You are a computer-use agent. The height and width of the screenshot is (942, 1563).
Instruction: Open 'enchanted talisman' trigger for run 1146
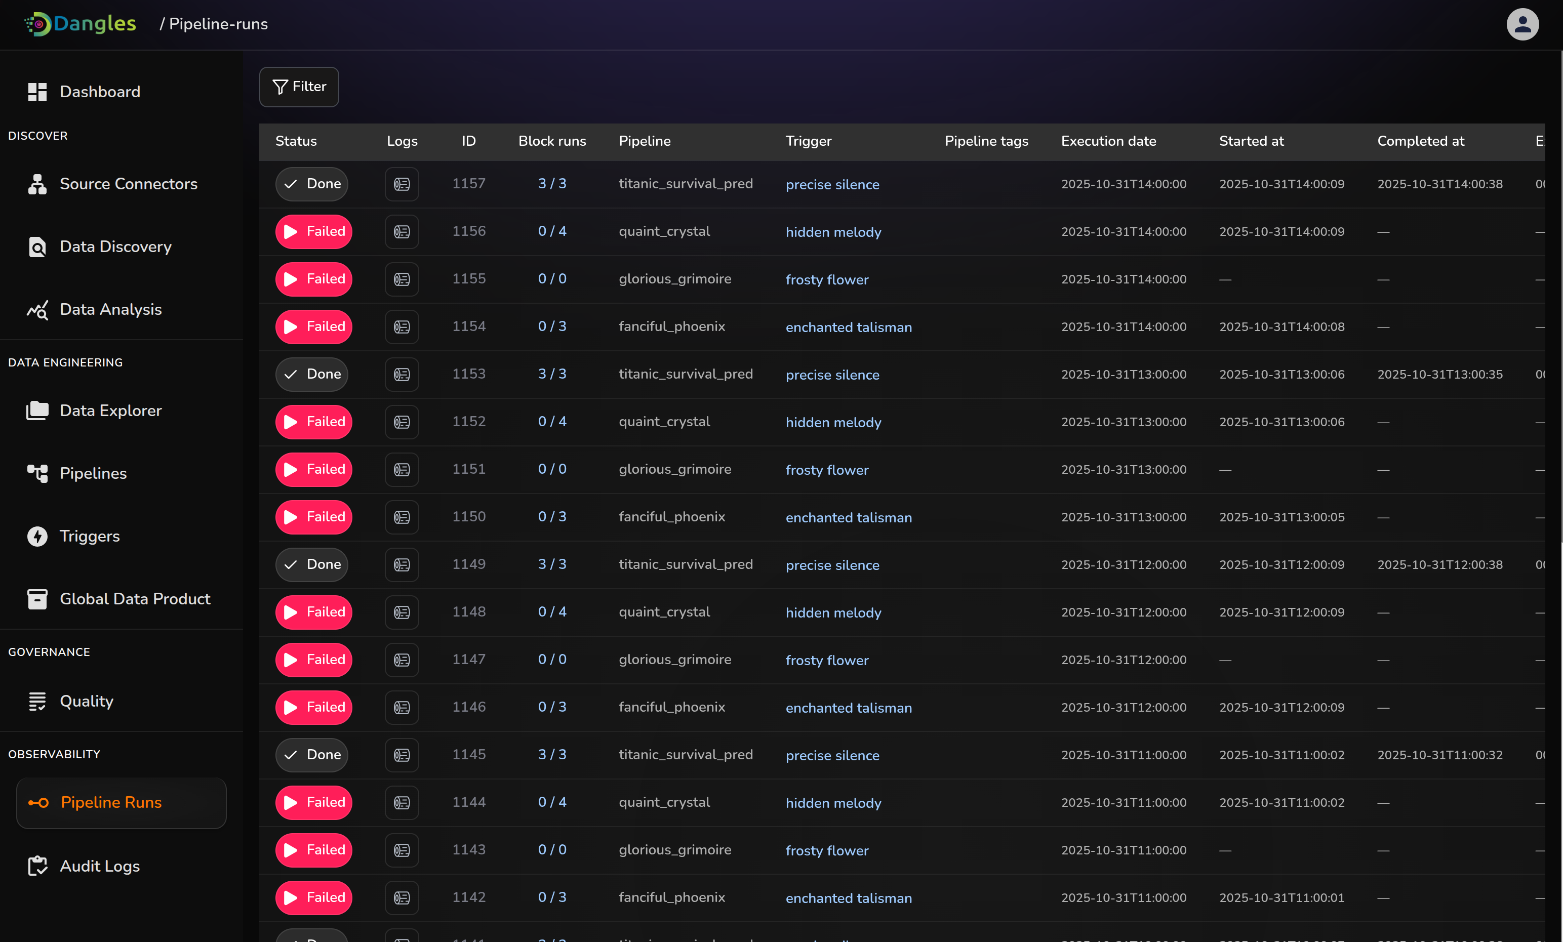coord(848,708)
